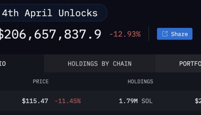Click the cut-off "$2" value at right edge
Viewport: 201px width, 115px height.
click(x=198, y=101)
